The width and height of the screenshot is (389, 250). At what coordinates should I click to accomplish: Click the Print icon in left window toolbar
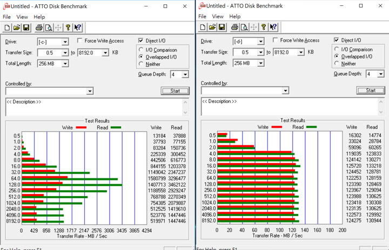(39, 27)
